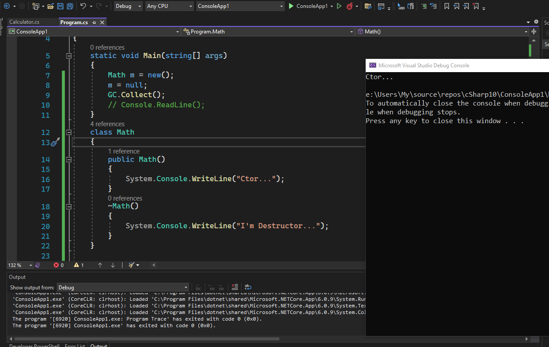Screen dimensions: 549x347
Task: Open the document tab list dropdown arrow
Action: (x=528, y=22)
